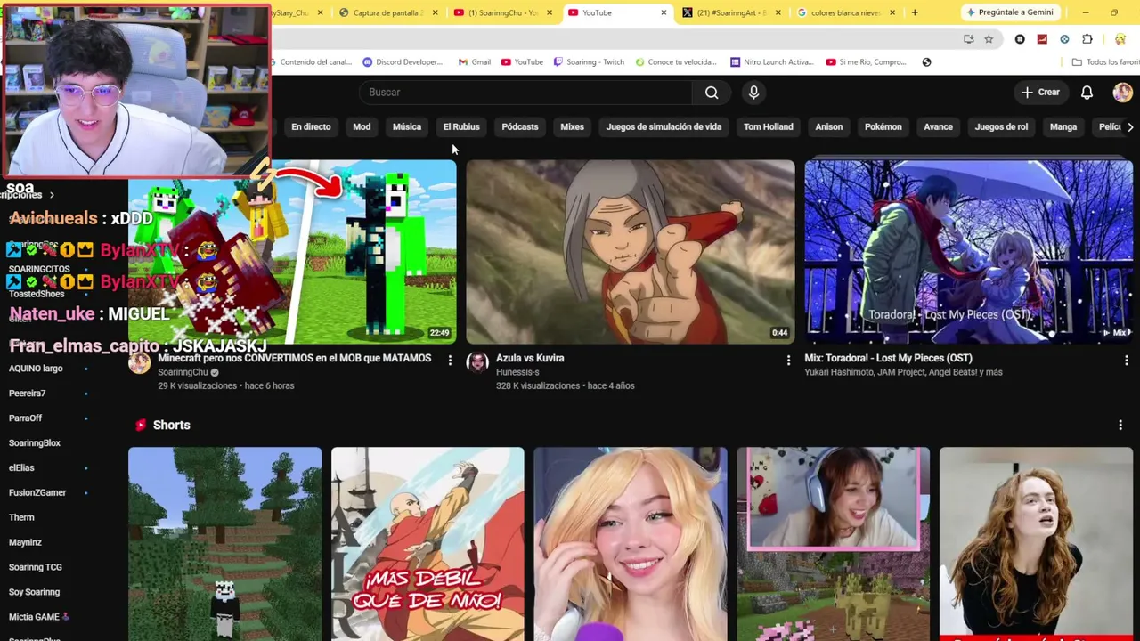Open the Toradora! Lost My Pieces mix thumbnail
1140x641 pixels.
969,252
